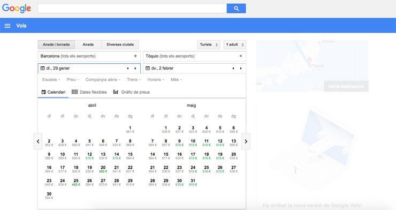This screenshot has height=210, width=396.
Task: Select 19 maig in the calendar
Action: point(220,156)
